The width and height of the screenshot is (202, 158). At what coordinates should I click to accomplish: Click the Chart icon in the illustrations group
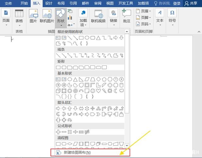point(70,18)
